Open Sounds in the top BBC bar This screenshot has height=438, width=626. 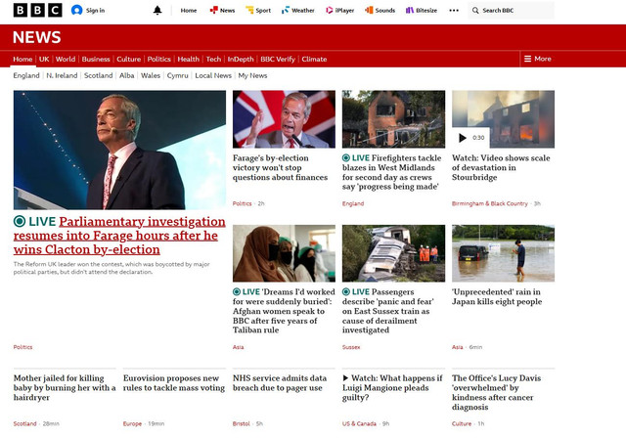(x=380, y=11)
